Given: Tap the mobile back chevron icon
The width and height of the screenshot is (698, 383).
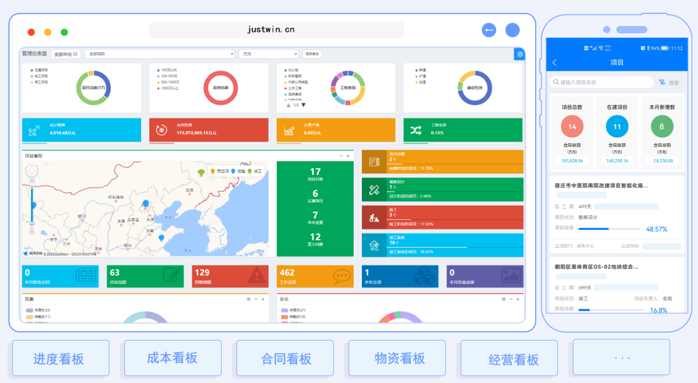Looking at the screenshot, I should pos(555,63).
